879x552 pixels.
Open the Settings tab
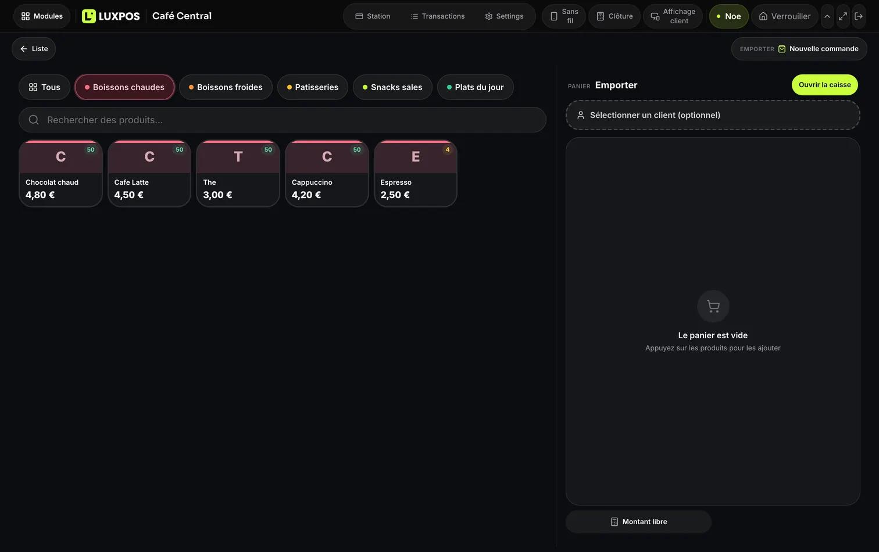click(504, 16)
